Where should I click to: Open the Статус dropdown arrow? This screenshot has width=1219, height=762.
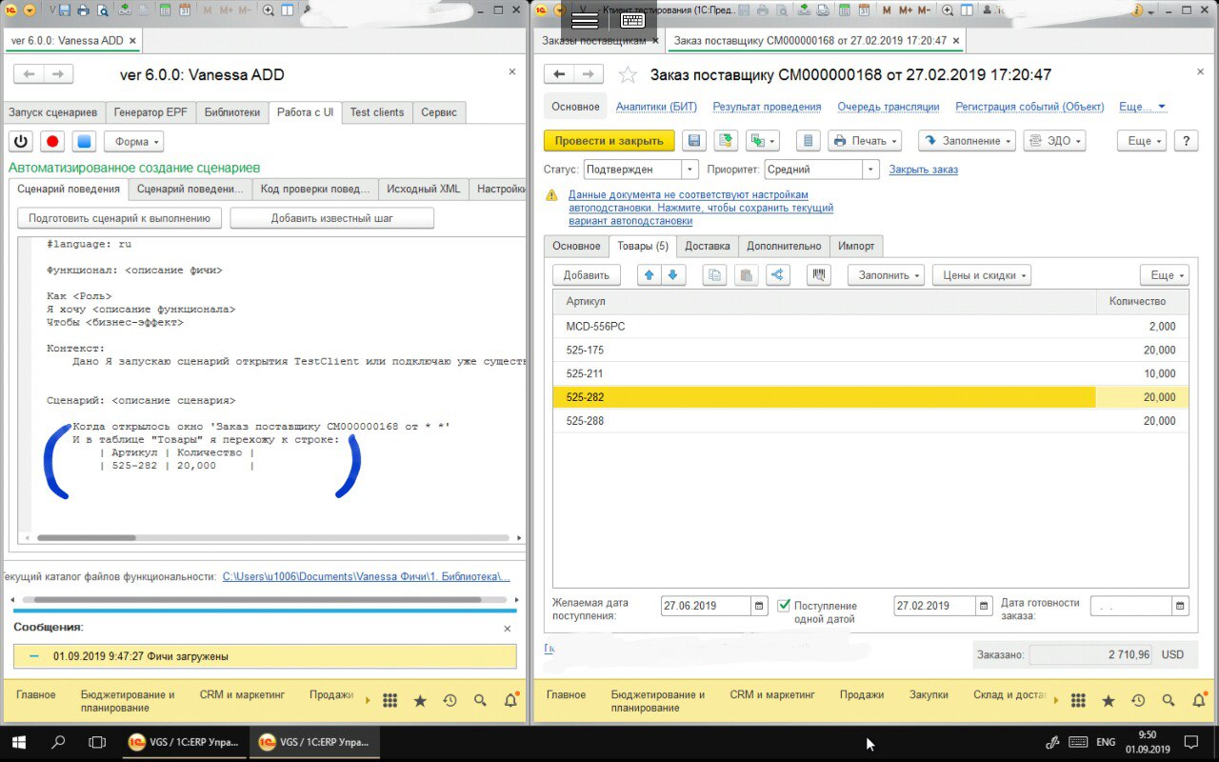[689, 170]
